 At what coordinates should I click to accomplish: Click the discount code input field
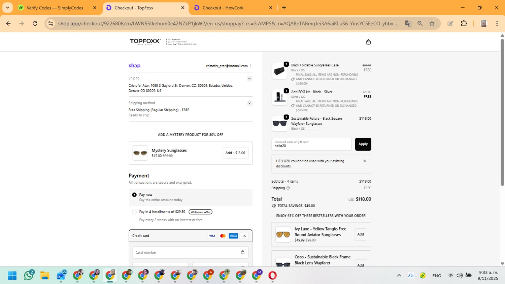311,144
